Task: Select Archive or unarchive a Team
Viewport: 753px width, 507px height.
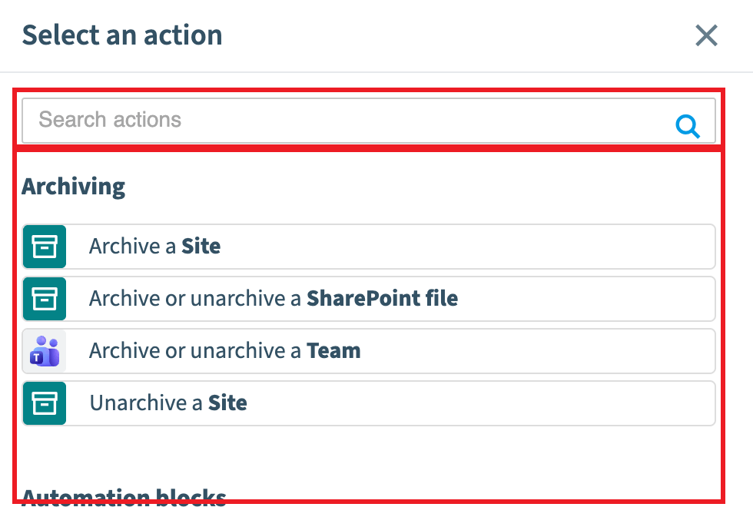Action: click(369, 351)
